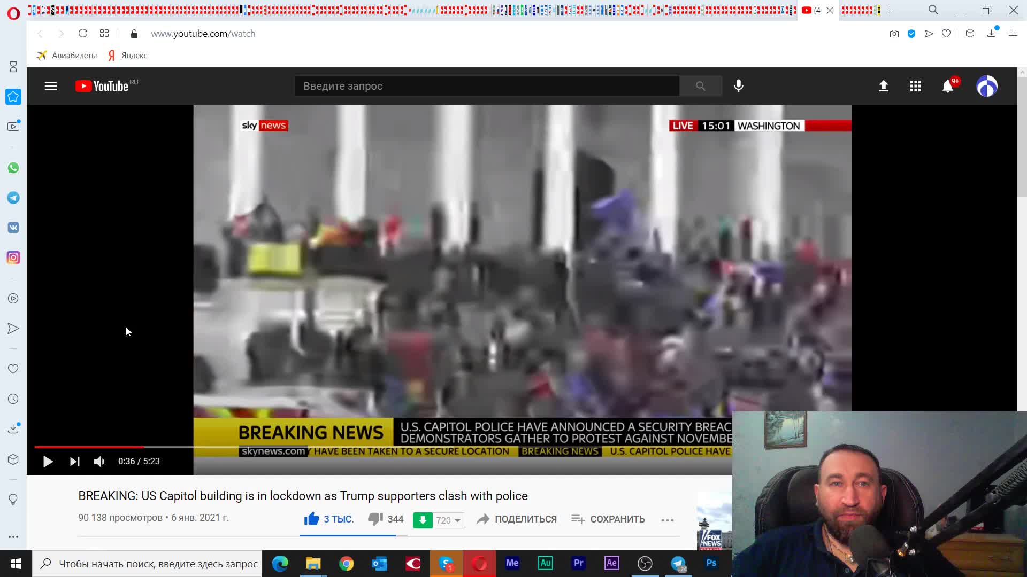
Task: Open WhatsApp in Opera sidebar
Action: (x=13, y=168)
